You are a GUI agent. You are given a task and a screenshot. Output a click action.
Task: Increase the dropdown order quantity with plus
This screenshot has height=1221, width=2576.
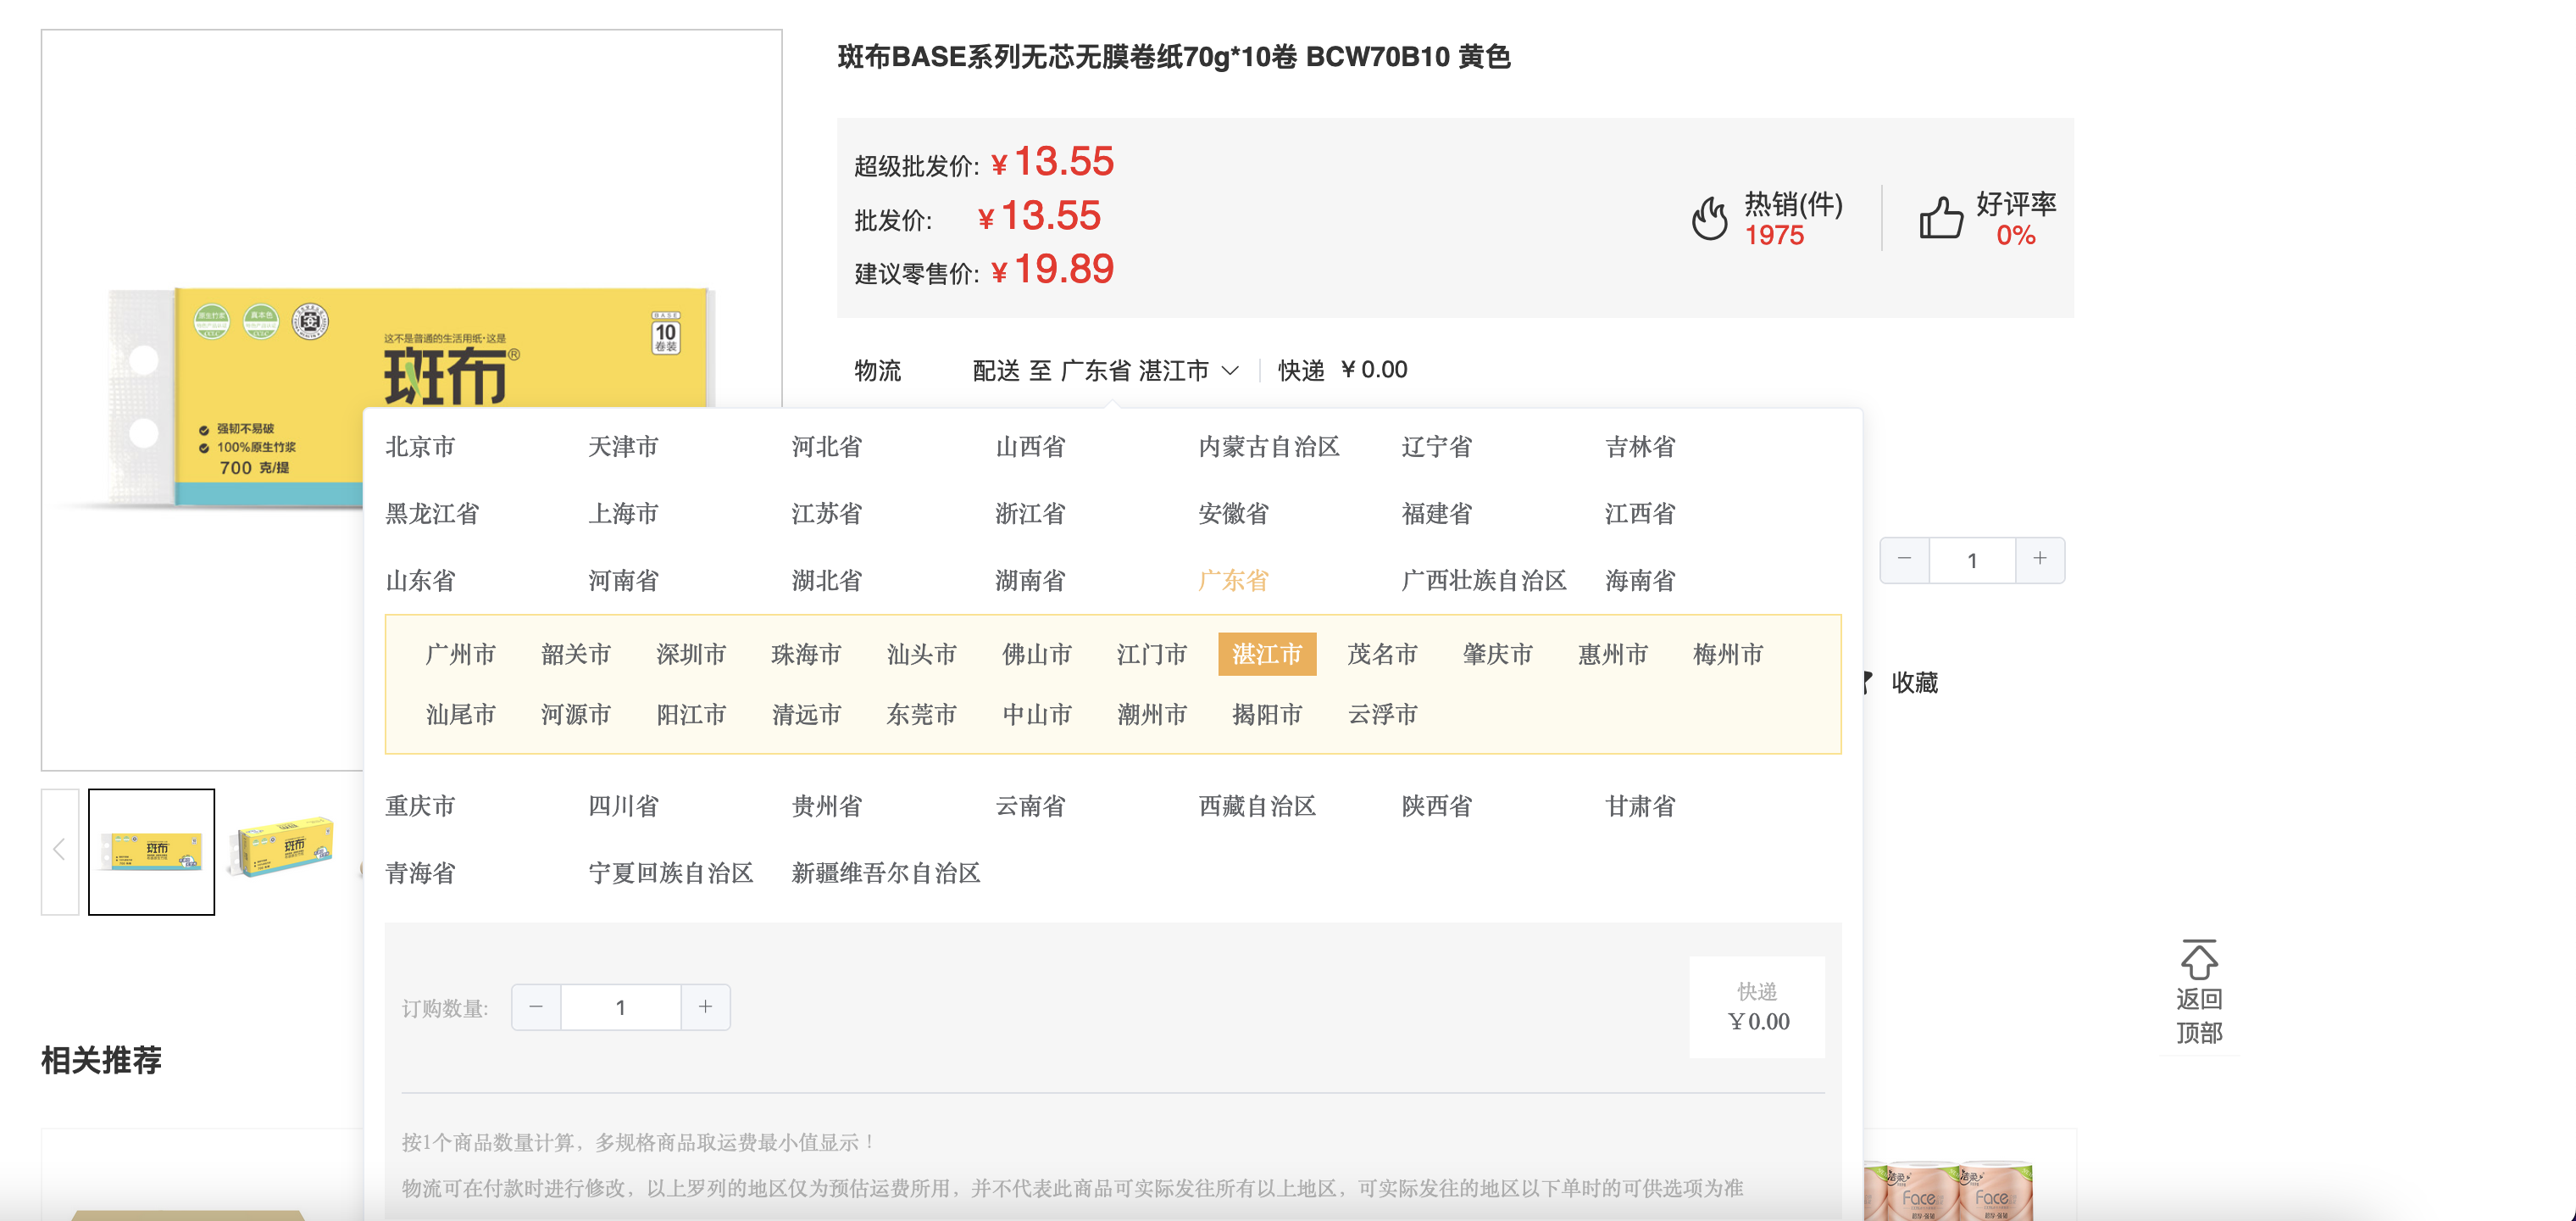pyautogui.click(x=705, y=1006)
